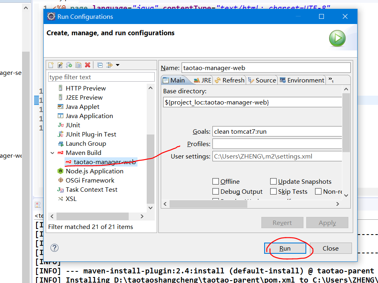Click configuration tree scroll down arrow
The width and height of the screenshot is (378, 283).
pyautogui.click(x=150, y=207)
